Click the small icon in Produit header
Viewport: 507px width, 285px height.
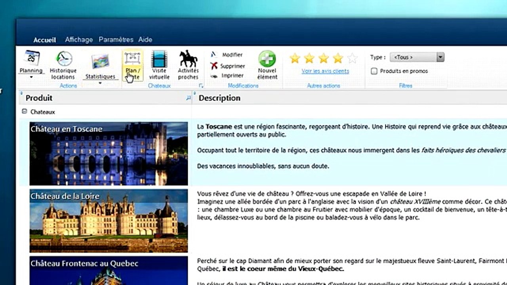[189, 98]
